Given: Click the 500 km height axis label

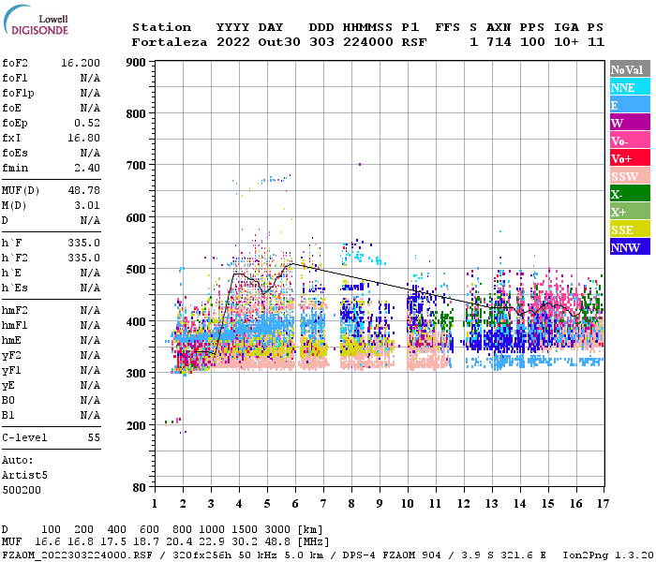Looking at the screenshot, I should pyautogui.click(x=136, y=270).
